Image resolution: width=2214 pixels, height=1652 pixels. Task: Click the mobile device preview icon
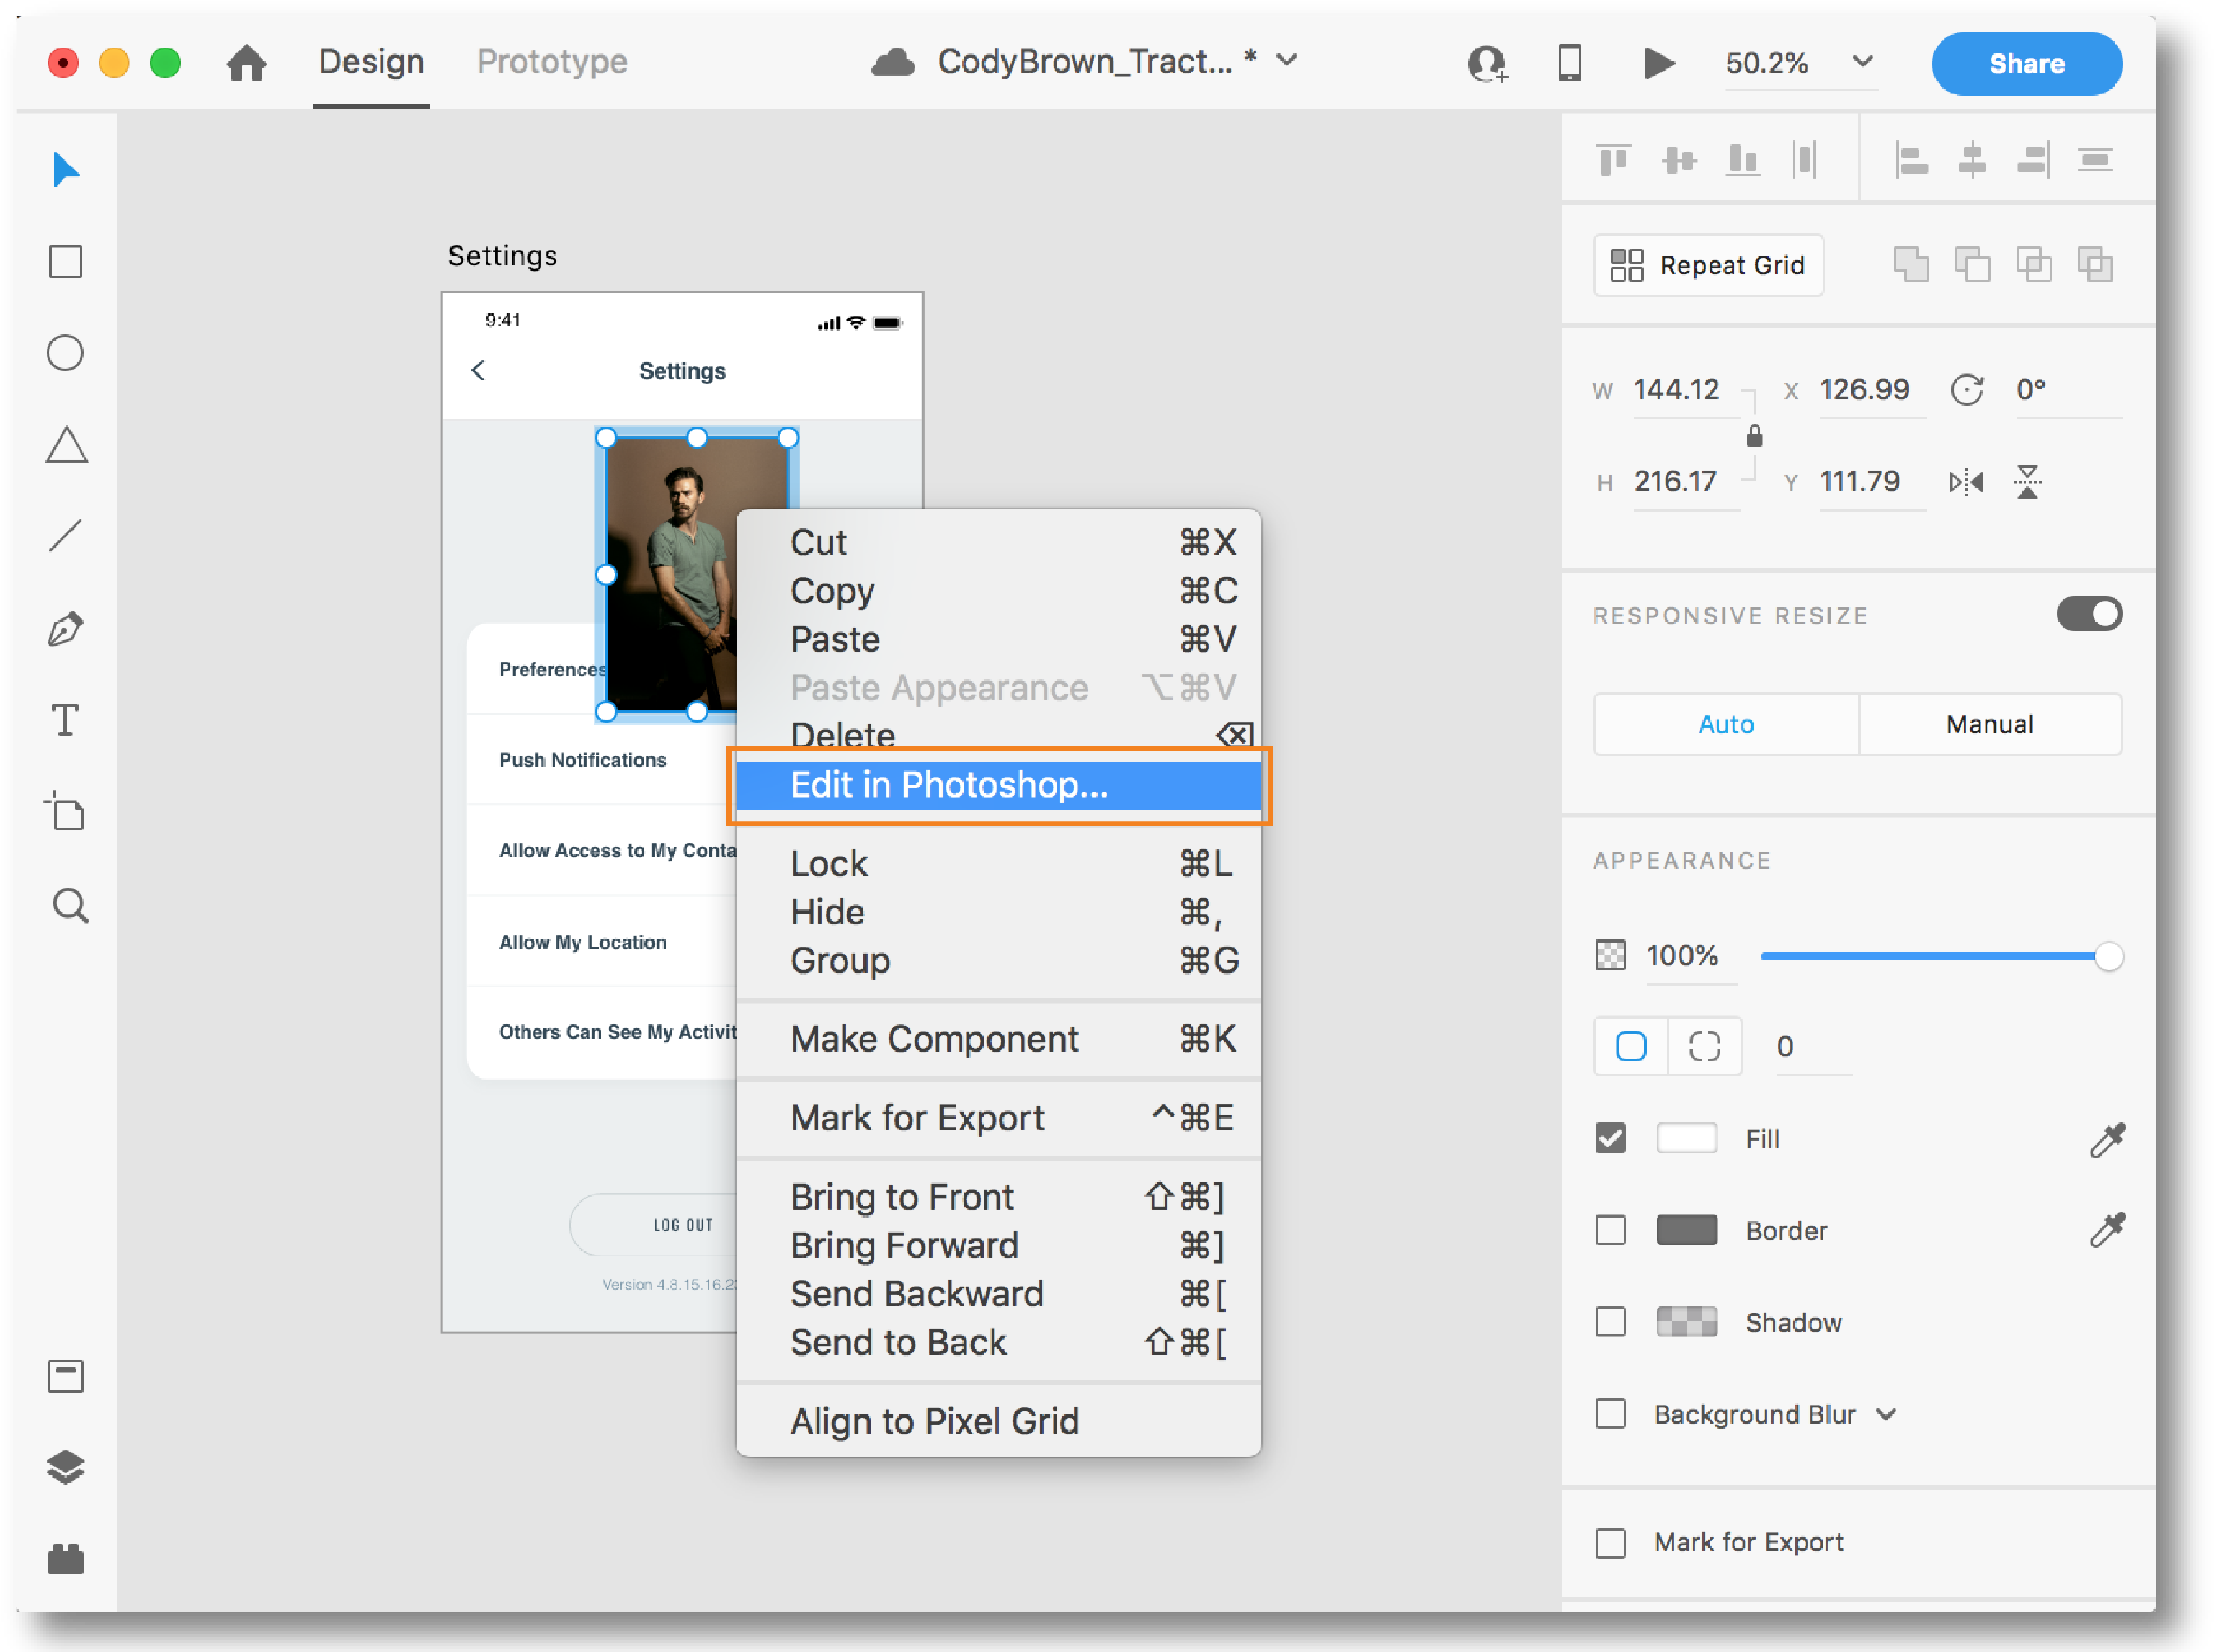(1570, 64)
